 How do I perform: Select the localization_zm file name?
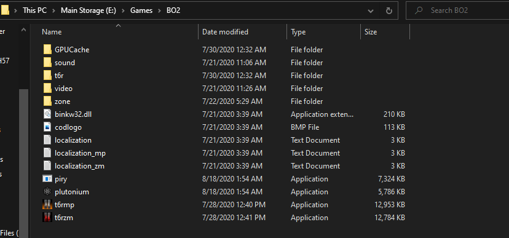point(79,166)
